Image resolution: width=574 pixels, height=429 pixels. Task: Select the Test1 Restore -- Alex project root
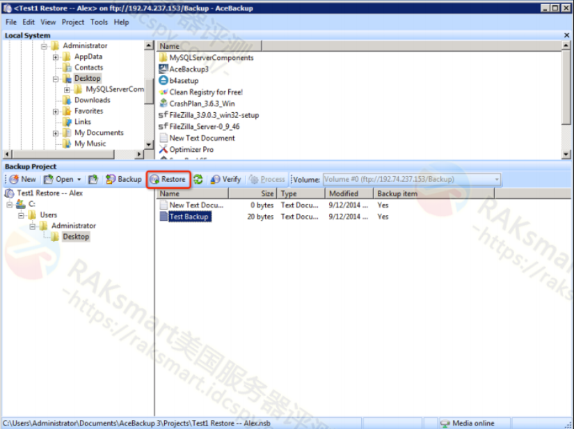(50, 193)
